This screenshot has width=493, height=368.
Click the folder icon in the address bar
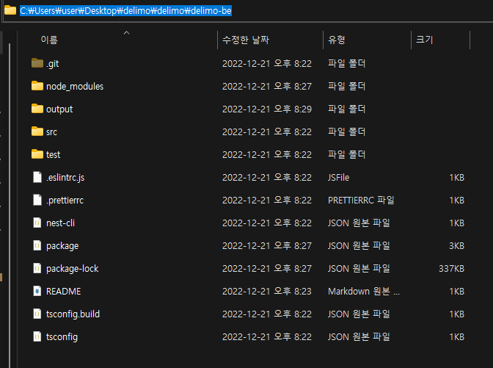10,10
